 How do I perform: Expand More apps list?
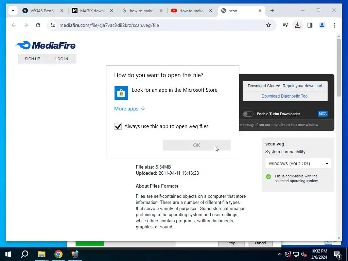[x=129, y=108]
